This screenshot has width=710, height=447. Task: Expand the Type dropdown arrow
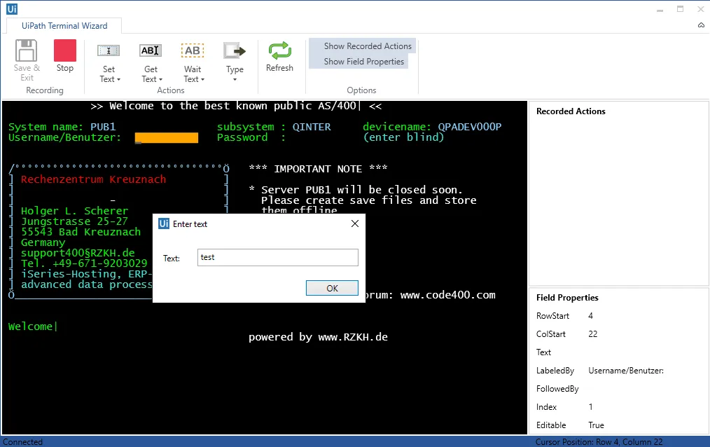[235, 80]
